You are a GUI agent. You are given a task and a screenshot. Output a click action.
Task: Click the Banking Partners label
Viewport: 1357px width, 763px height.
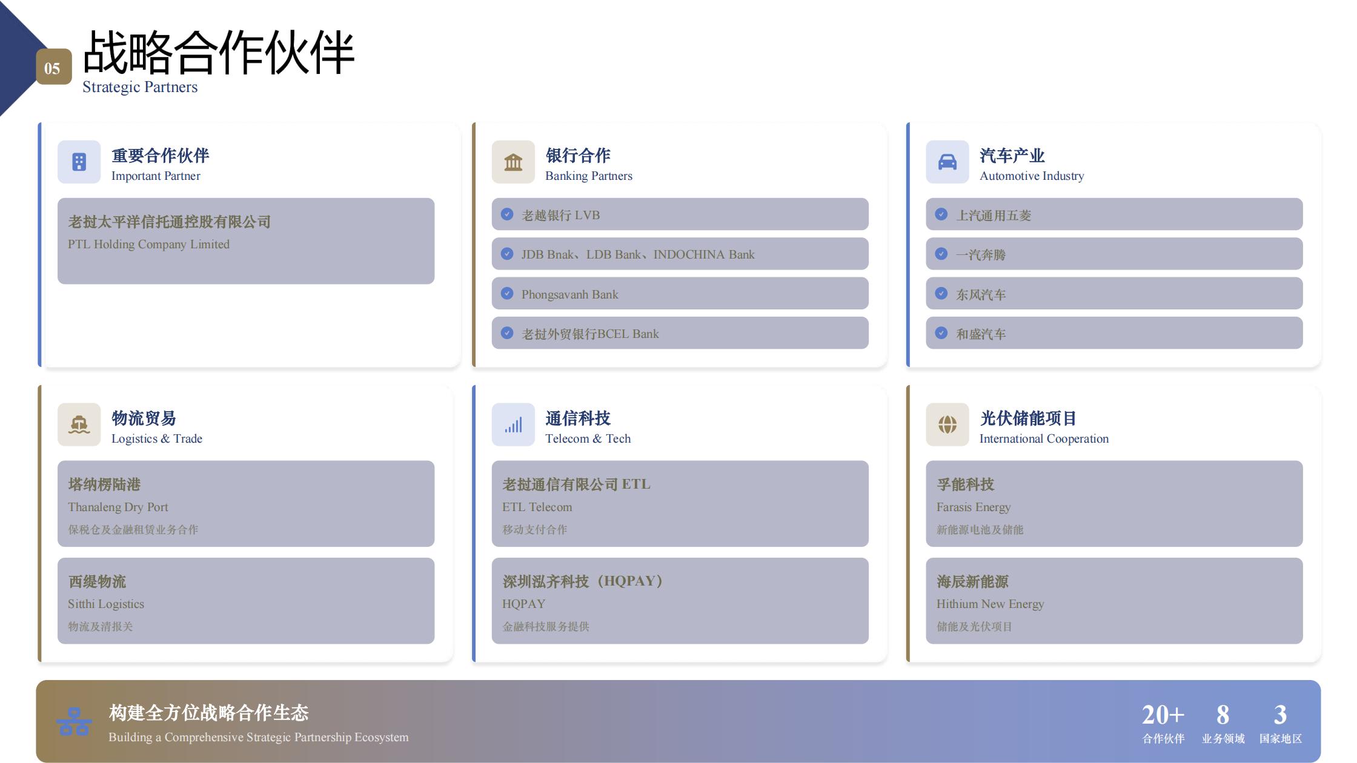pyautogui.click(x=589, y=176)
